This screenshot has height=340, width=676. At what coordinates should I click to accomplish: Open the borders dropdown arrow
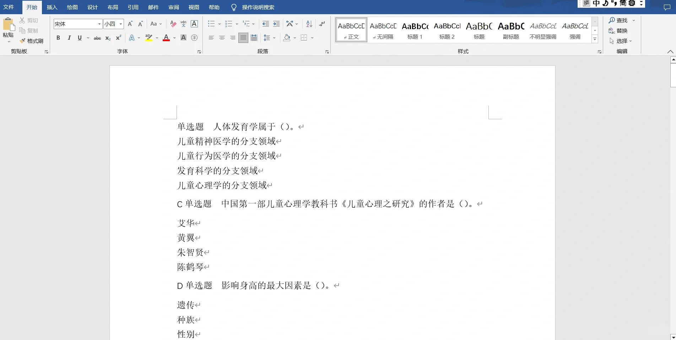[312, 38]
